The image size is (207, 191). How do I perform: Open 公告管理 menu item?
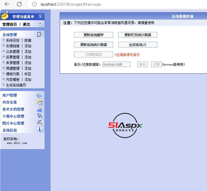click(13, 52)
